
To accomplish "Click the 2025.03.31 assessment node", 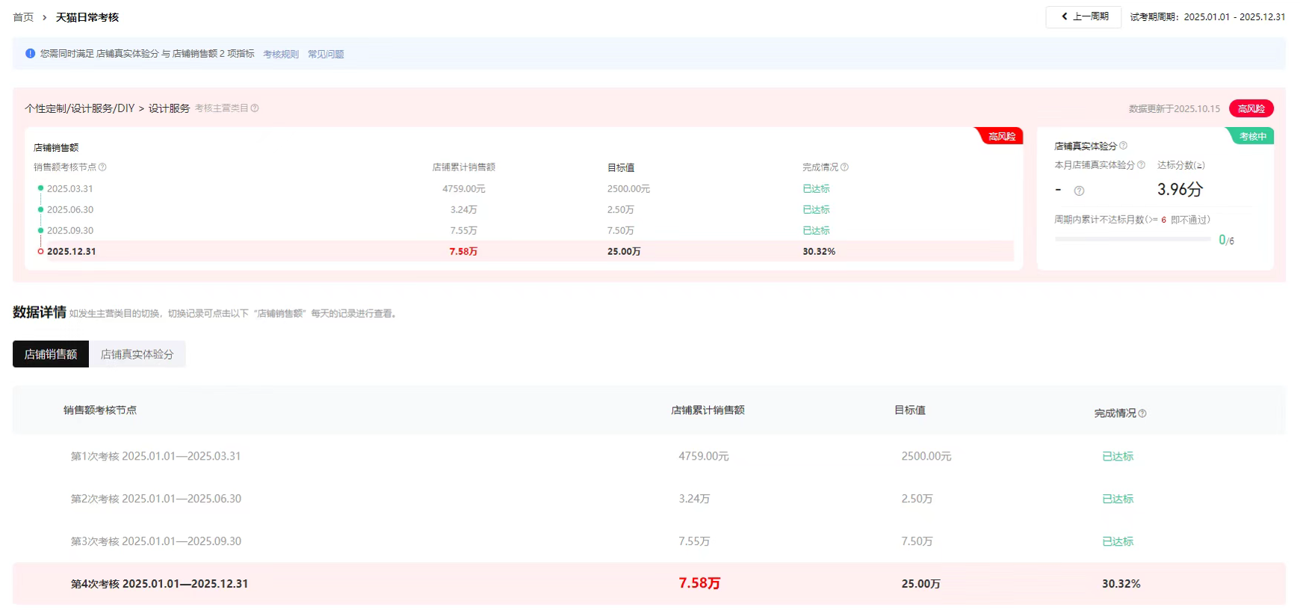I will pyautogui.click(x=69, y=188).
